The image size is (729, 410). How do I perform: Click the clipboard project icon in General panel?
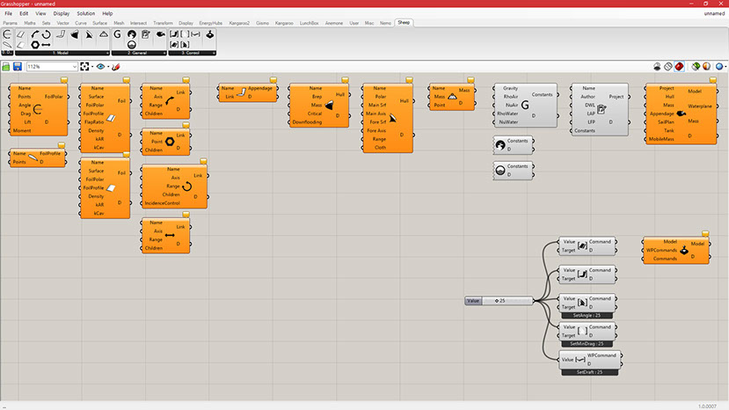tap(146, 33)
